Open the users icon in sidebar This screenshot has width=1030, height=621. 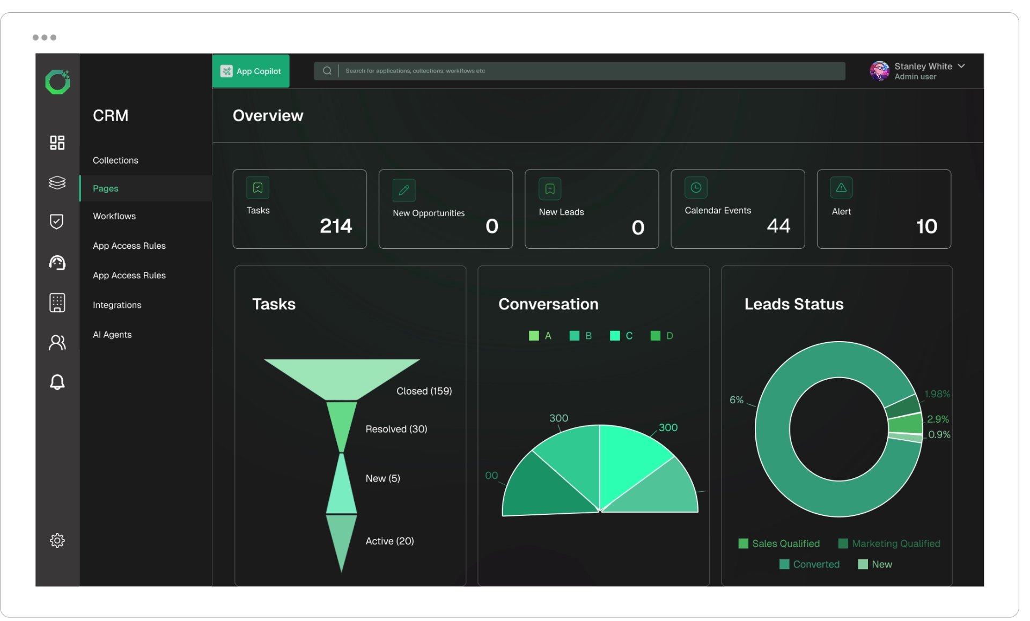57,343
